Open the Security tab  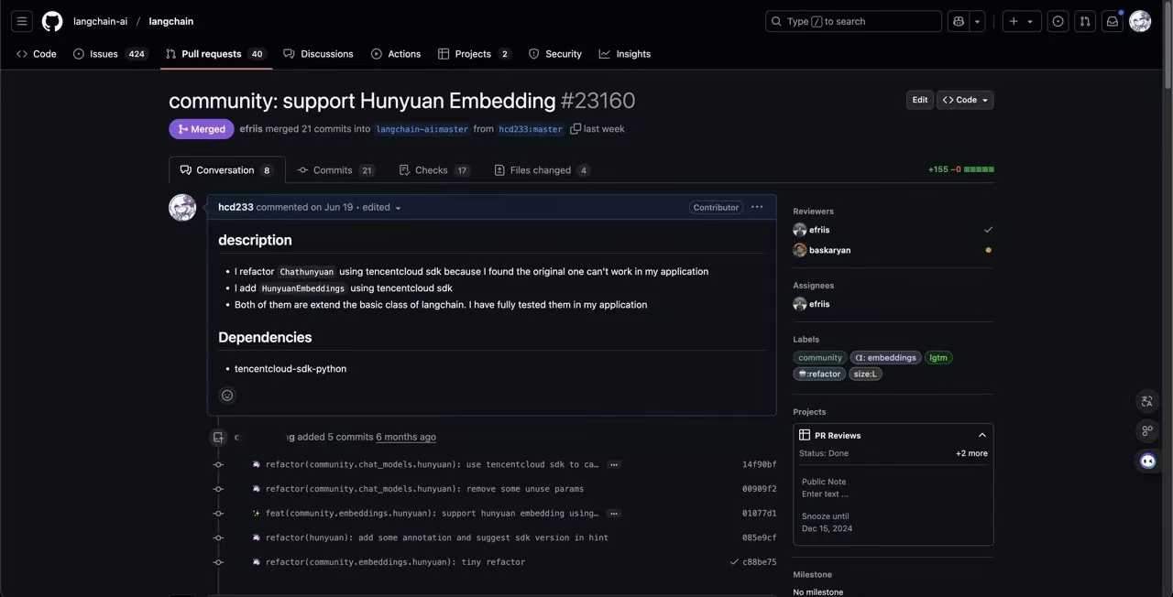coord(554,54)
